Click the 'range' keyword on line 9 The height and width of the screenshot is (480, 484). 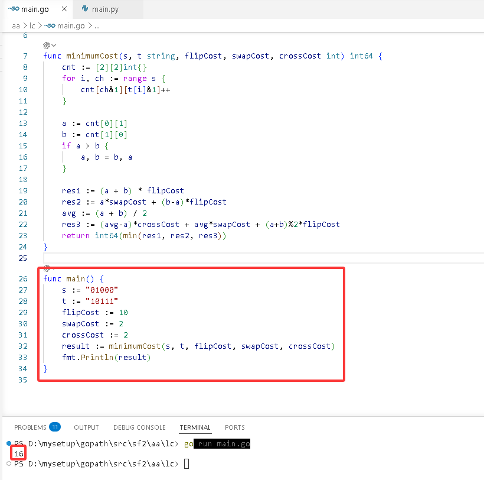click(135, 79)
